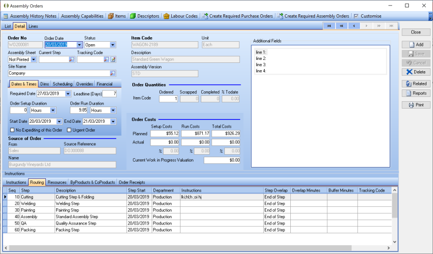Go to the first record navigation arrow
The height and width of the screenshot is (254, 433).
tap(329, 26)
